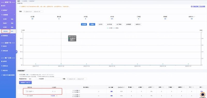This screenshot has width=207, height=98.
Task: Click the search tool icon at sidebar bottom
Action: click(x=2, y=75)
